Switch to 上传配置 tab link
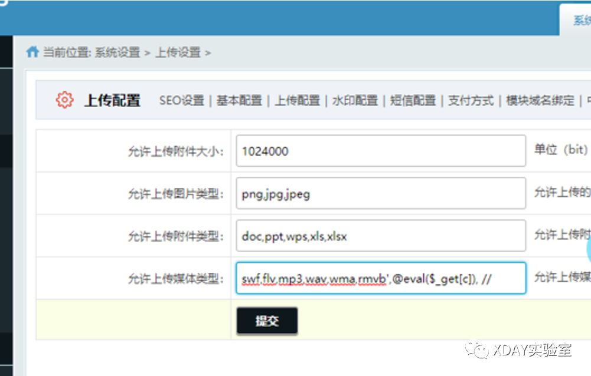Screen dimensions: 591x376 click(x=298, y=101)
